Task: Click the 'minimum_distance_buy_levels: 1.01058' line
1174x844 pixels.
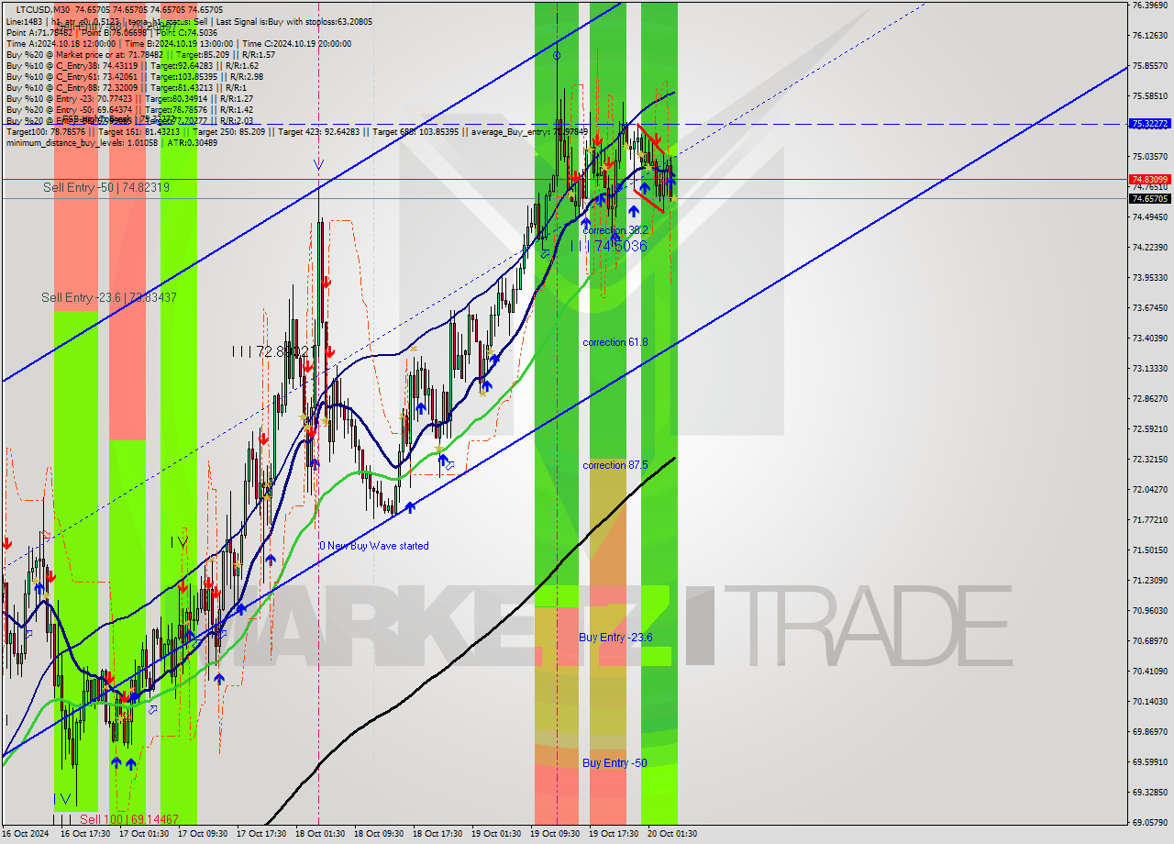Action: pos(112,142)
